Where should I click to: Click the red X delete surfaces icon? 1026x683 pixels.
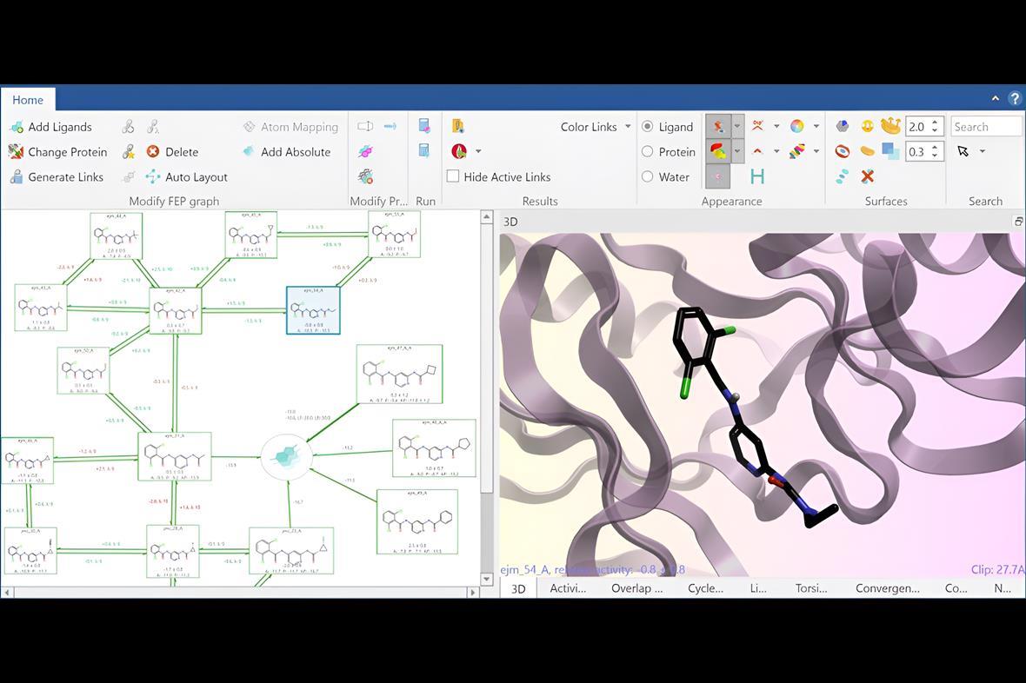coord(867,176)
